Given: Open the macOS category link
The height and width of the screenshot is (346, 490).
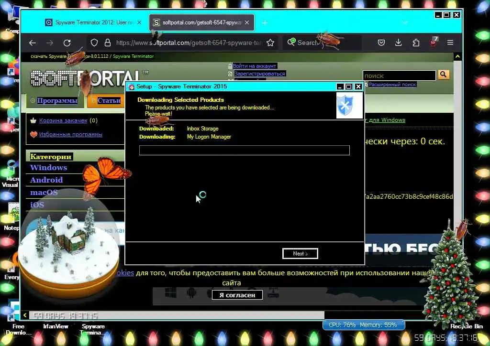Looking at the screenshot, I should [44, 192].
